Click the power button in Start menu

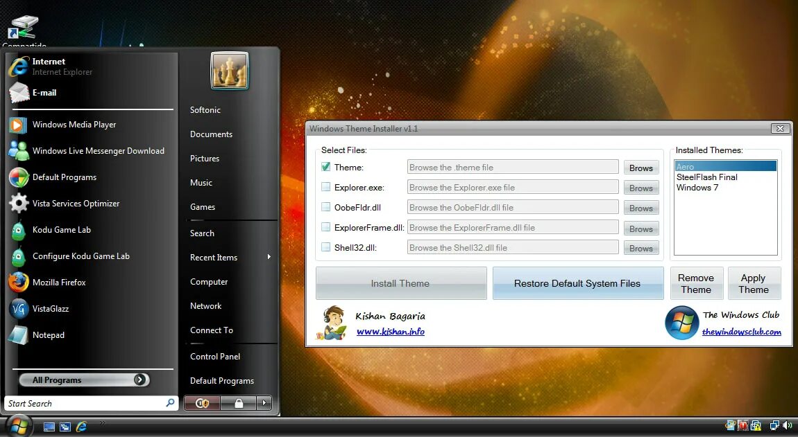(202, 404)
